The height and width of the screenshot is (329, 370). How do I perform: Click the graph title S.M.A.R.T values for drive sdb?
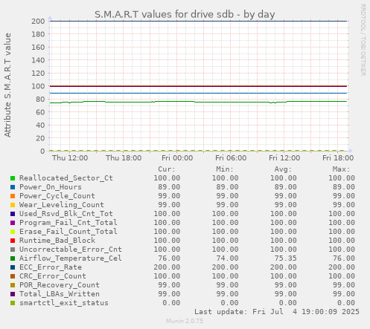point(165,15)
